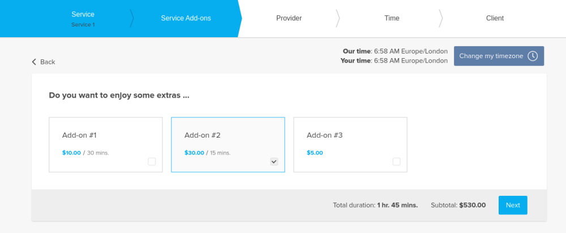The image size is (566, 233).
Task: Go Back to previous step
Action: [44, 61]
